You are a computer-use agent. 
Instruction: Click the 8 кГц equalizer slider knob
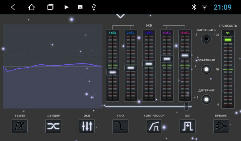[167, 59]
